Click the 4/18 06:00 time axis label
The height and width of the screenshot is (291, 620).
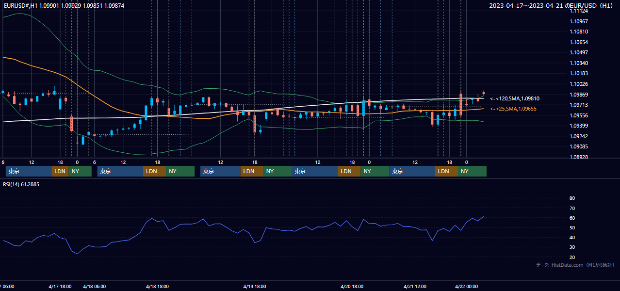coord(95,286)
